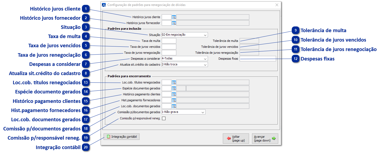Click the Taxa de multa input field

[x=169, y=41]
